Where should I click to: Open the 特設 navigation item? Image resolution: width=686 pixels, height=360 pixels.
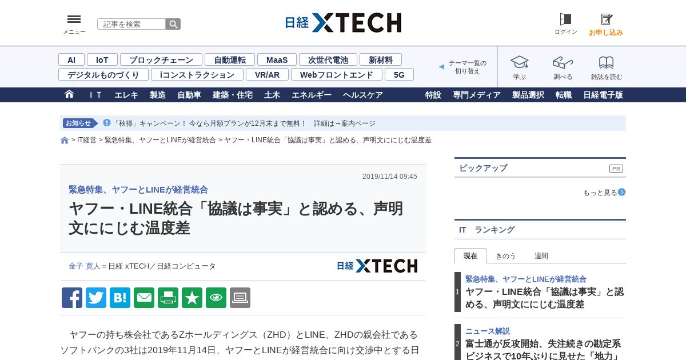[x=433, y=95]
